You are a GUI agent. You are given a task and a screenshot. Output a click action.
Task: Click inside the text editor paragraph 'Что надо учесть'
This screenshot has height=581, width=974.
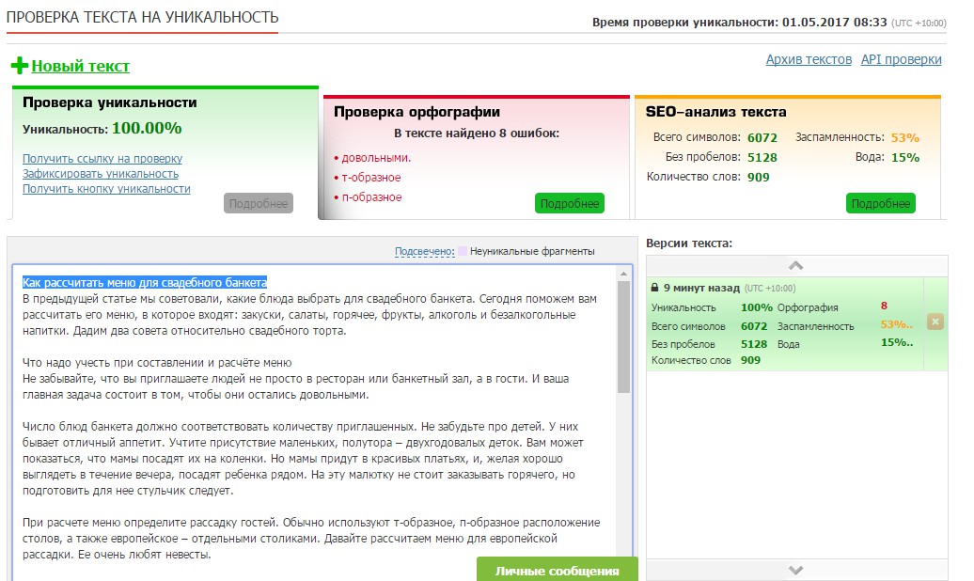click(x=157, y=363)
